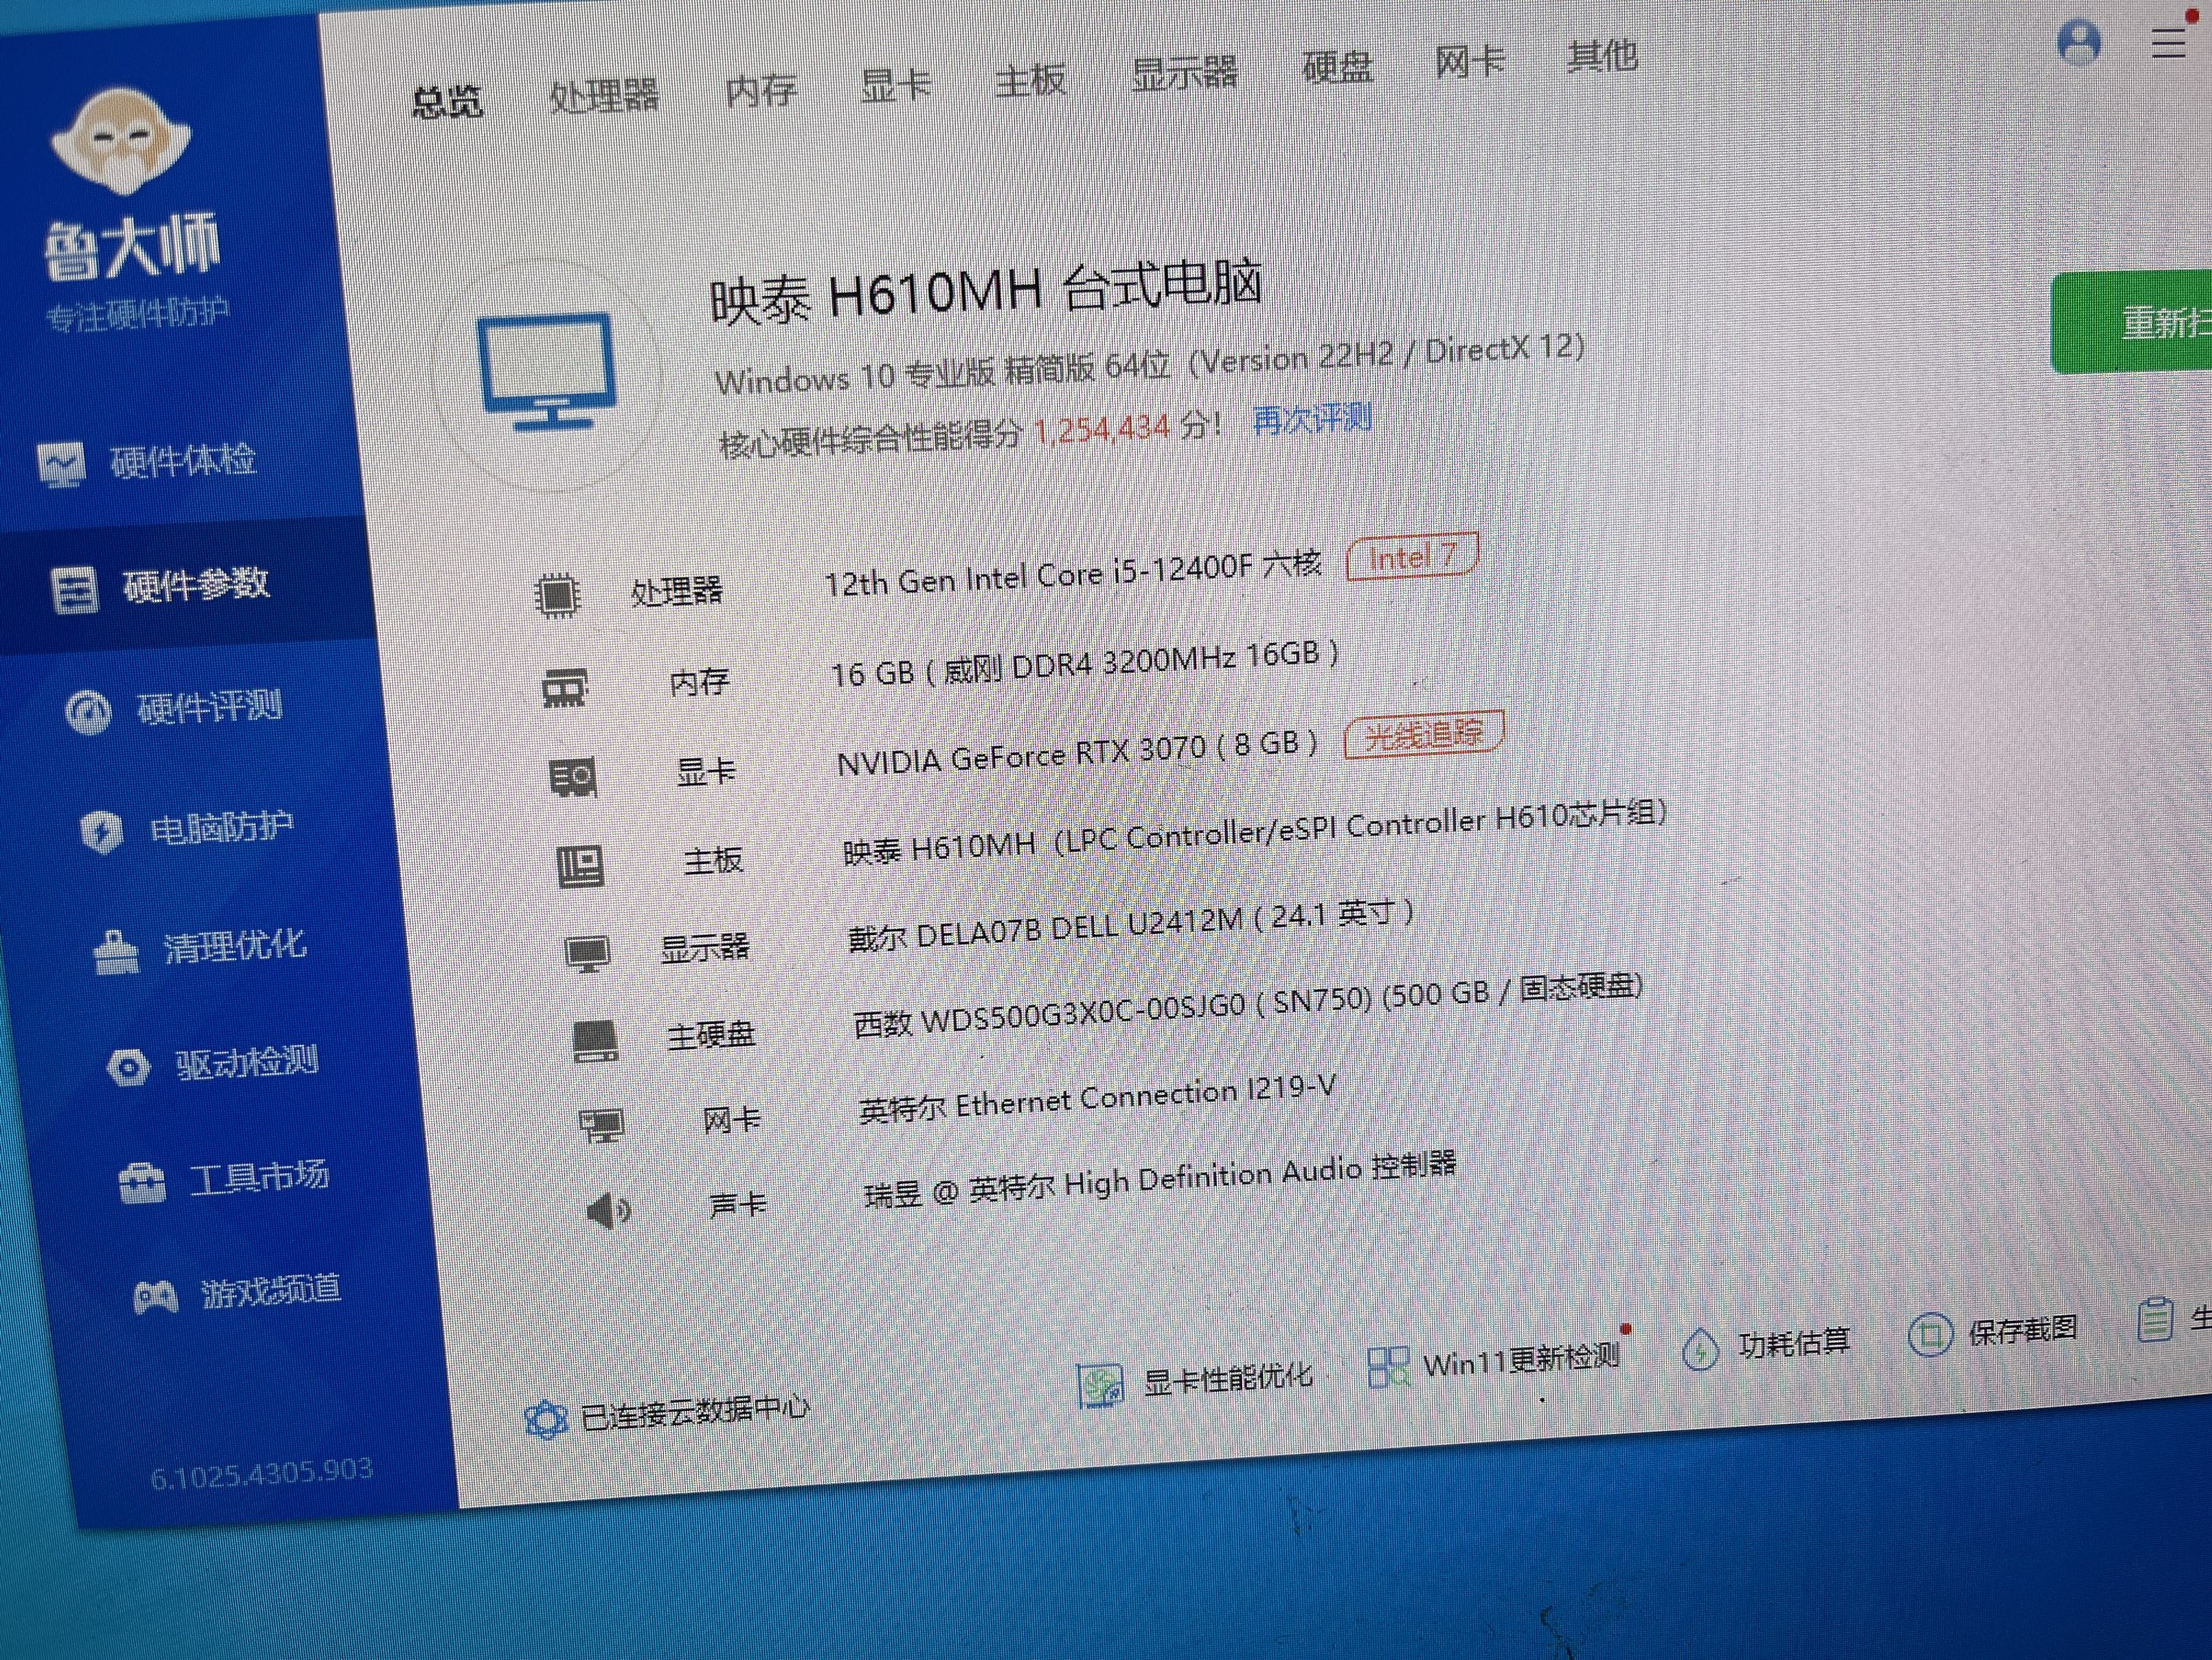Open the hamburger main menu
2212x1660 pixels.
coord(2168,44)
